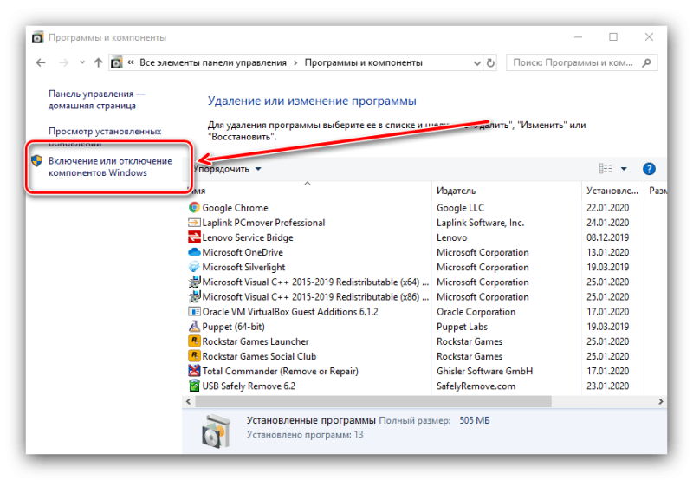Click publisher 'Puppet Labs' cell
This screenshot has height=480, width=693.
coord(462,327)
